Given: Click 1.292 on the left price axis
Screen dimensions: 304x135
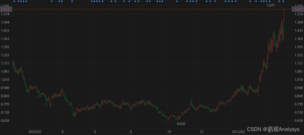Looking at the screenshot, I should (x=5, y=47).
